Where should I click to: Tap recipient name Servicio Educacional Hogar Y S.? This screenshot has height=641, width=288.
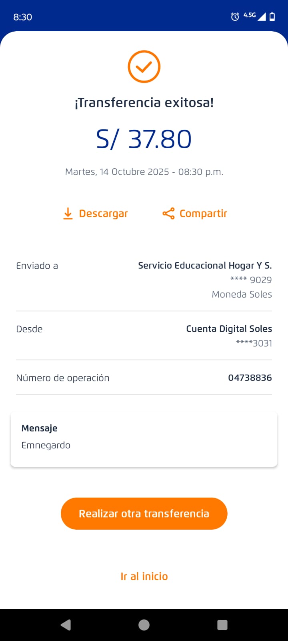point(205,266)
